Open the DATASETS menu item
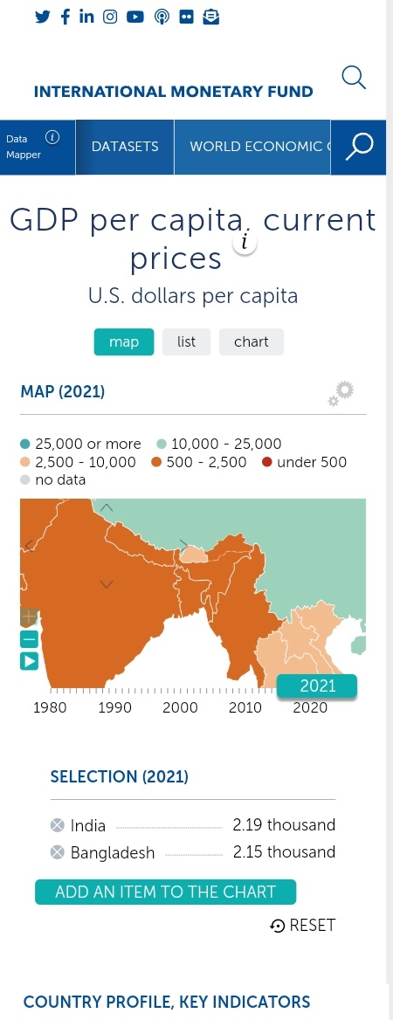The width and height of the screenshot is (393, 1020). click(x=125, y=147)
